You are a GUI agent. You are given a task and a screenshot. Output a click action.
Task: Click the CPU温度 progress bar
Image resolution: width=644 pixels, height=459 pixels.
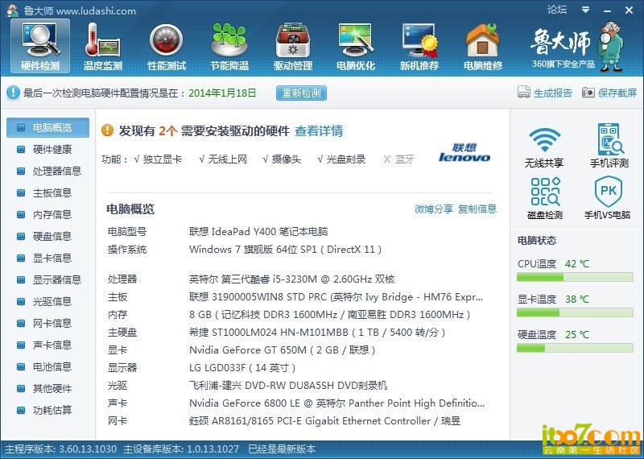[575, 277]
